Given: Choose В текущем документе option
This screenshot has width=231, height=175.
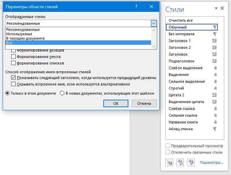Looking at the screenshot, I should tap(78, 38).
